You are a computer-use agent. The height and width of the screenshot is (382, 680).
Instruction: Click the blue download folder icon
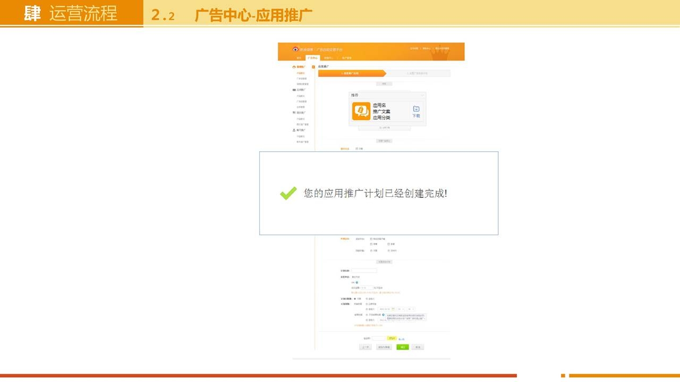(416, 109)
